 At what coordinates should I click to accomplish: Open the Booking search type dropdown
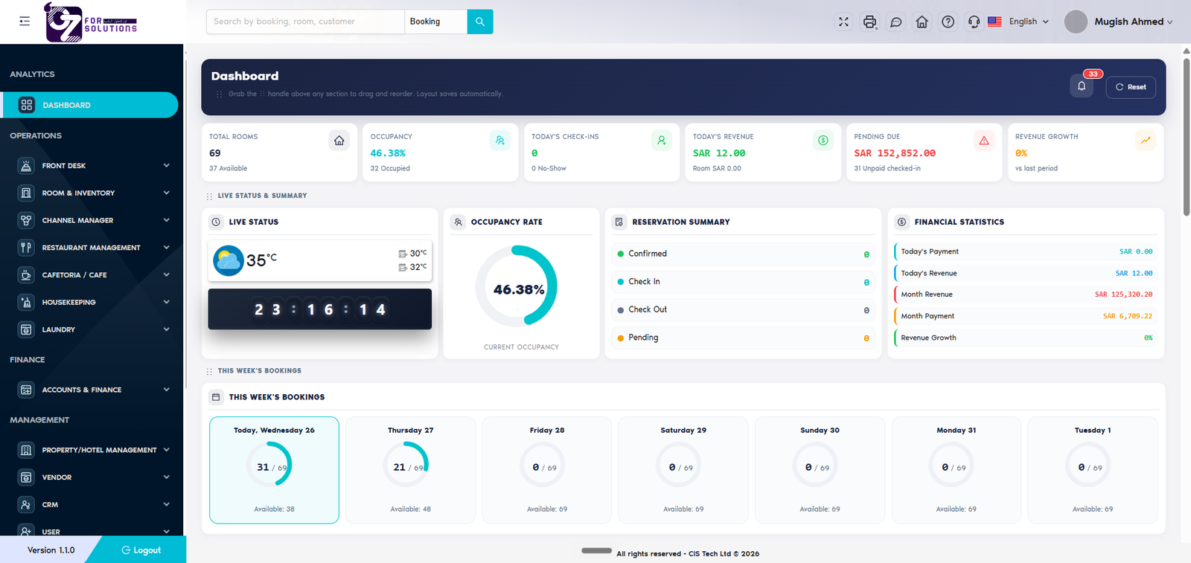pyautogui.click(x=435, y=22)
